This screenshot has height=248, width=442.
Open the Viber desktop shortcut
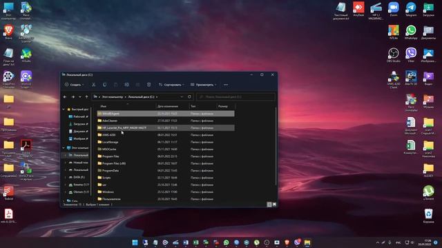point(411,55)
